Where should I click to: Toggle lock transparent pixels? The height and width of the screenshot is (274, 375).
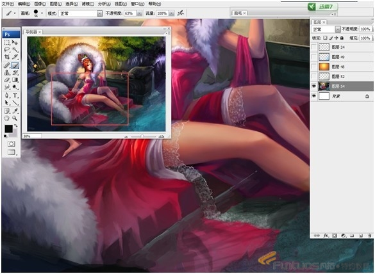click(325, 38)
